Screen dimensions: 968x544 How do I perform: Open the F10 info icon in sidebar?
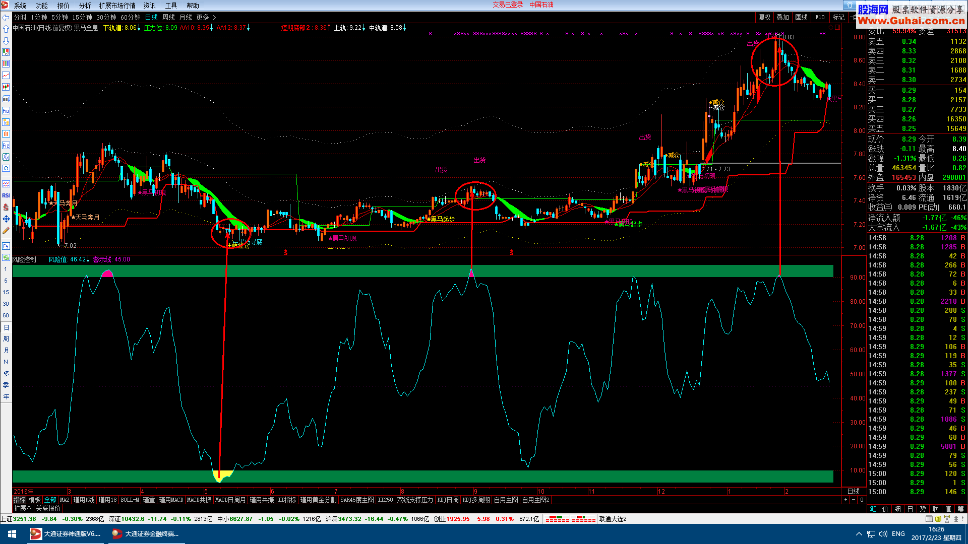6,110
